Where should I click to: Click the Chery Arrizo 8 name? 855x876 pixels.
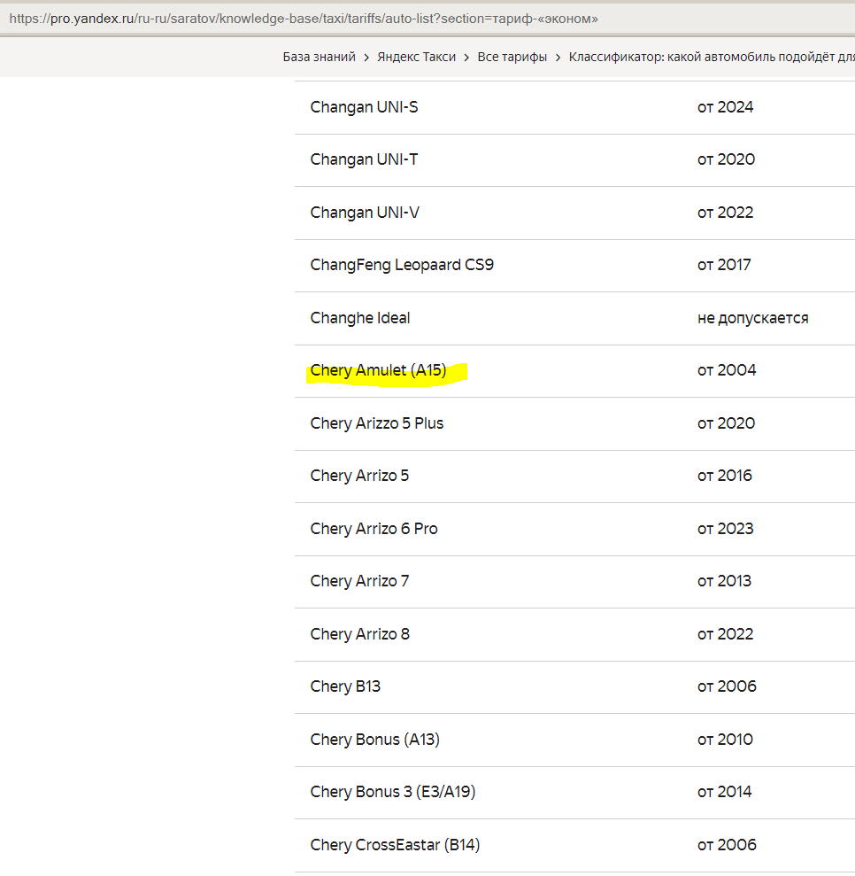tap(360, 634)
